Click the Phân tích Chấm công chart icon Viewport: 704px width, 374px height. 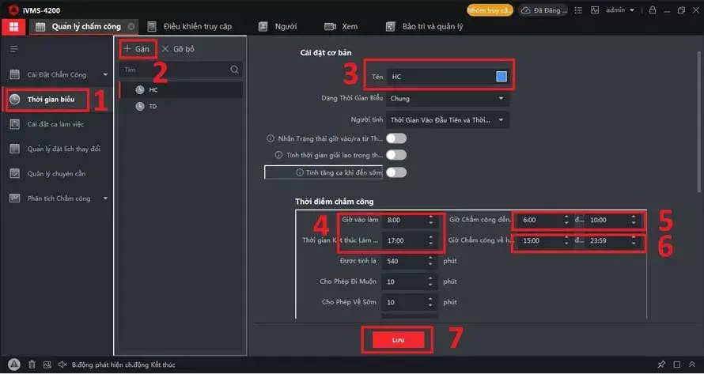pos(15,198)
